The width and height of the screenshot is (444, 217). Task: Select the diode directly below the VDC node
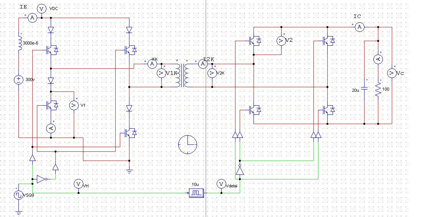[51, 30]
